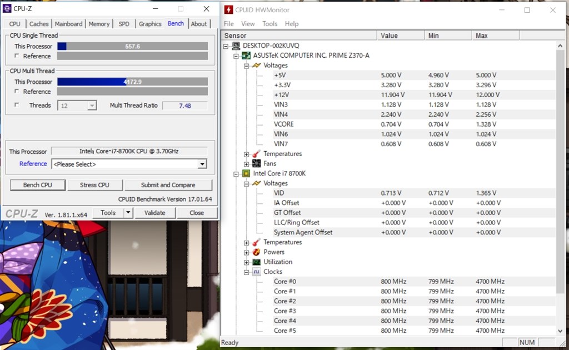
Task: Click the Voltages icon under Intel Core i7
Action: (x=256, y=183)
